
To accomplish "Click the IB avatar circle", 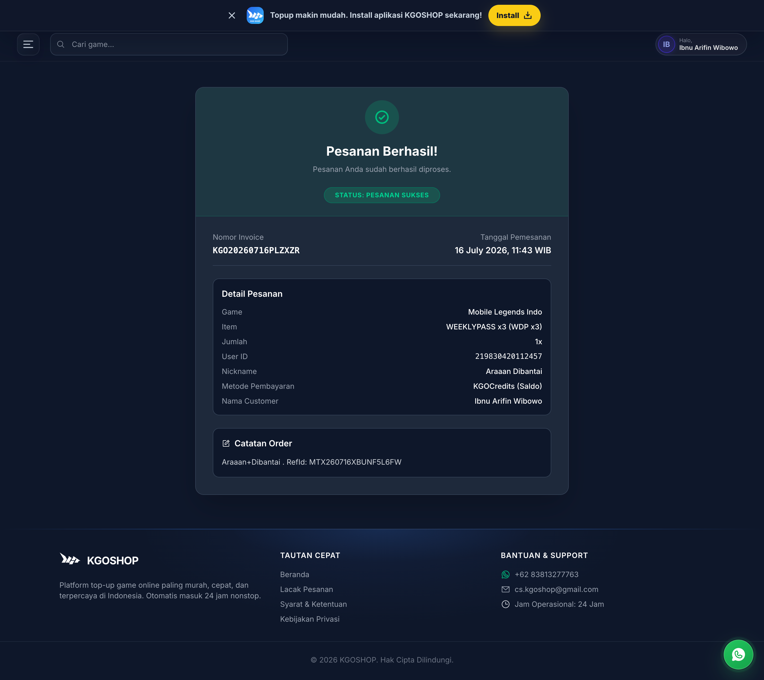I will point(666,45).
